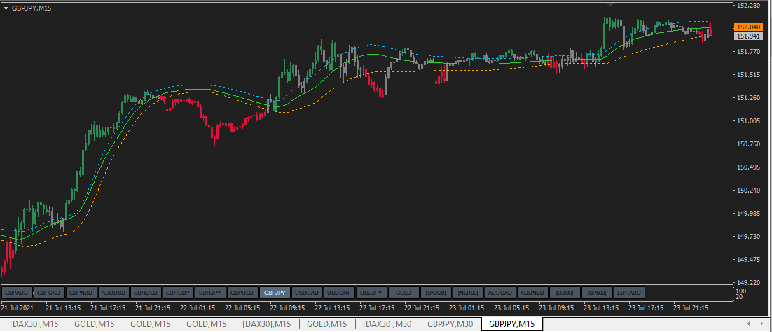Click the gray 151.941 current price label
772x332 pixels.
(747, 36)
